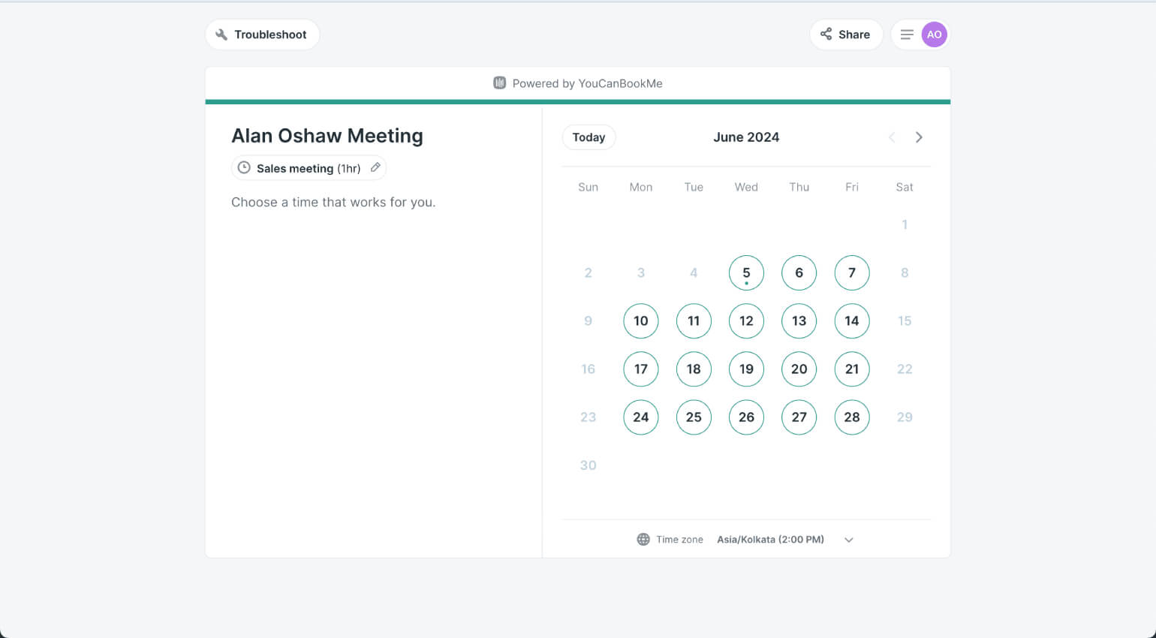The width and height of the screenshot is (1156, 638).
Task: Click the Thu weekday header
Action: click(799, 187)
